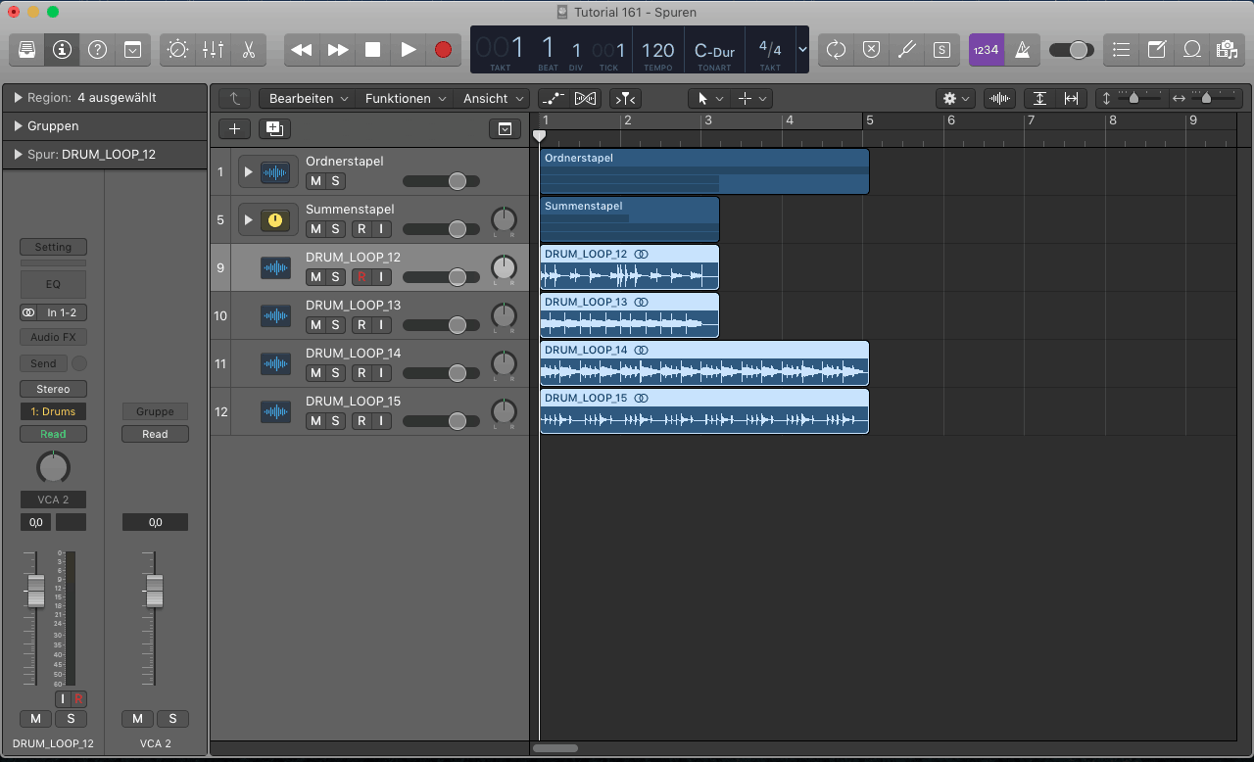The height and width of the screenshot is (762, 1254).
Task: Open the Mixer from the toolbar
Action: click(213, 49)
